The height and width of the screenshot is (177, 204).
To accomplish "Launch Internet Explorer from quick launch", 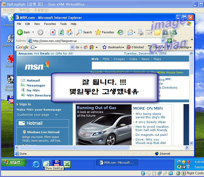I will coord(36,164).
